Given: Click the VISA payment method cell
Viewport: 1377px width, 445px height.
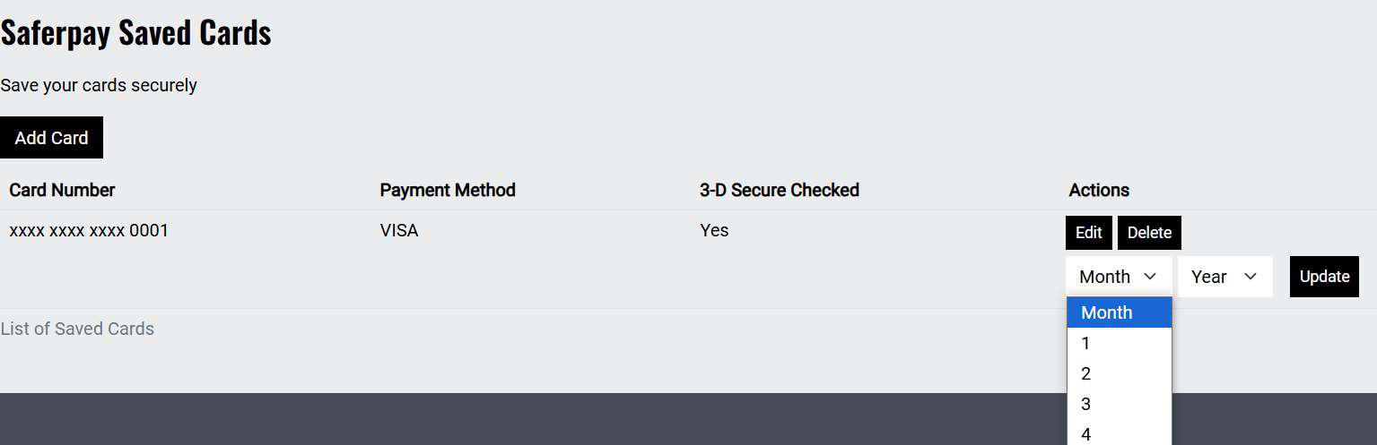Looking at the screenshot, I should [x=399, y=231].
